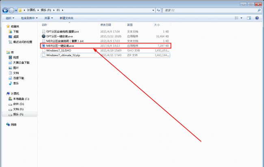Click the Windows7_ultimate_32.zip file icon
This screenshot has width=264, height=167.
[x=43, y=55]
